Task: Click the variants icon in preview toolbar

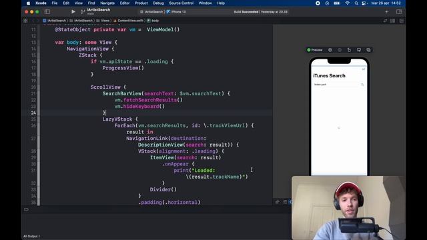Action: (340, 50)
